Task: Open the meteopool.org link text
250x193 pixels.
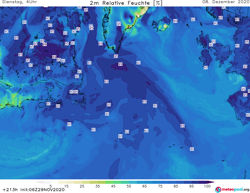Action: [235, 189]
